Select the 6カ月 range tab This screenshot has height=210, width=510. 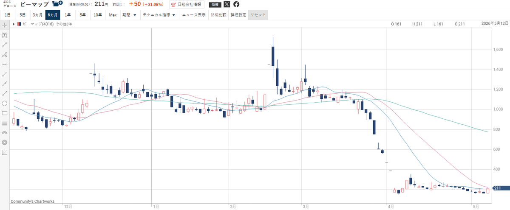pyautogui.click(x=53, y=15)
